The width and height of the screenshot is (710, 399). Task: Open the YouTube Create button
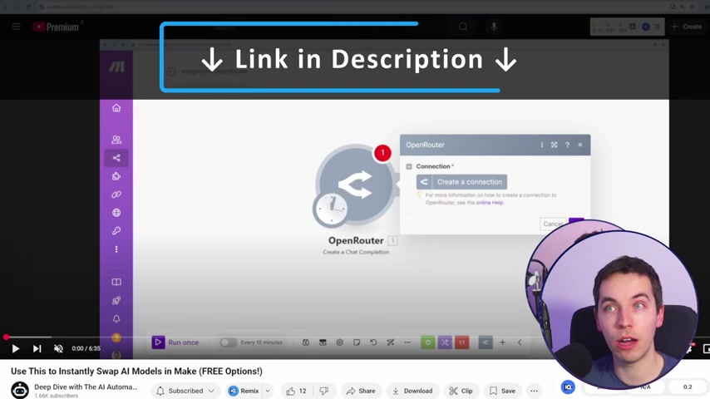687,27
